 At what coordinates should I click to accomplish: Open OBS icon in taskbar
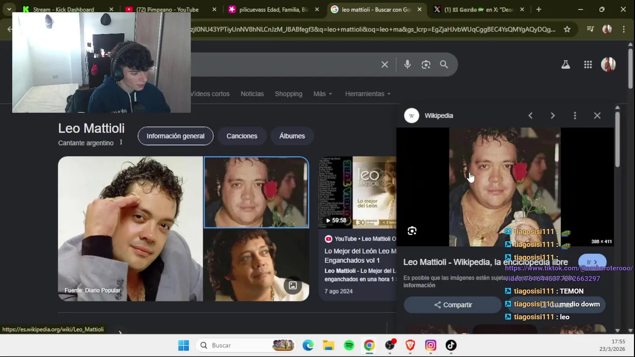(x=390, y=345)
